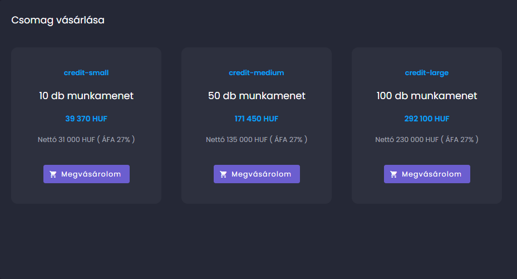Click the "Nettó 135 000 HUF" tax line
This screenshot has width=517, height=279.
[257, 139]
